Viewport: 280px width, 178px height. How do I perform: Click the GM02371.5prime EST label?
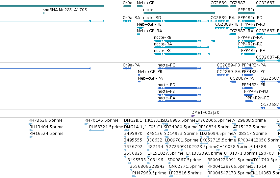coord(186,166)
